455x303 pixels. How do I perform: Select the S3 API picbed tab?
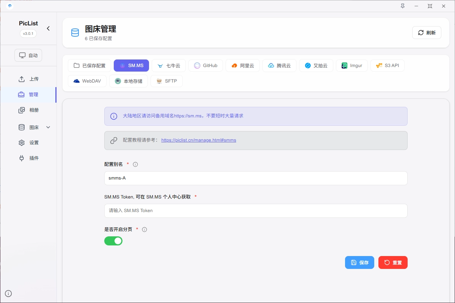(387, 66)
